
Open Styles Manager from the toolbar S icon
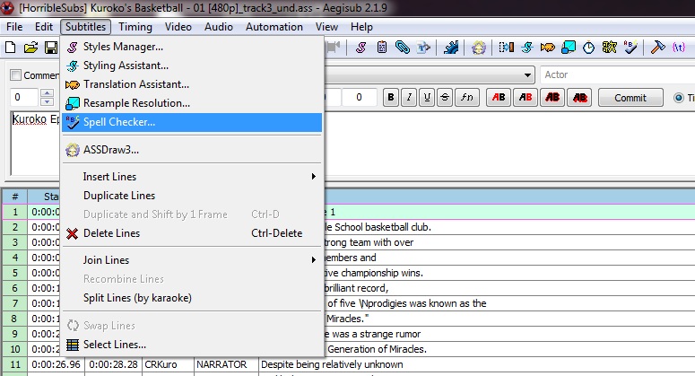361,48
